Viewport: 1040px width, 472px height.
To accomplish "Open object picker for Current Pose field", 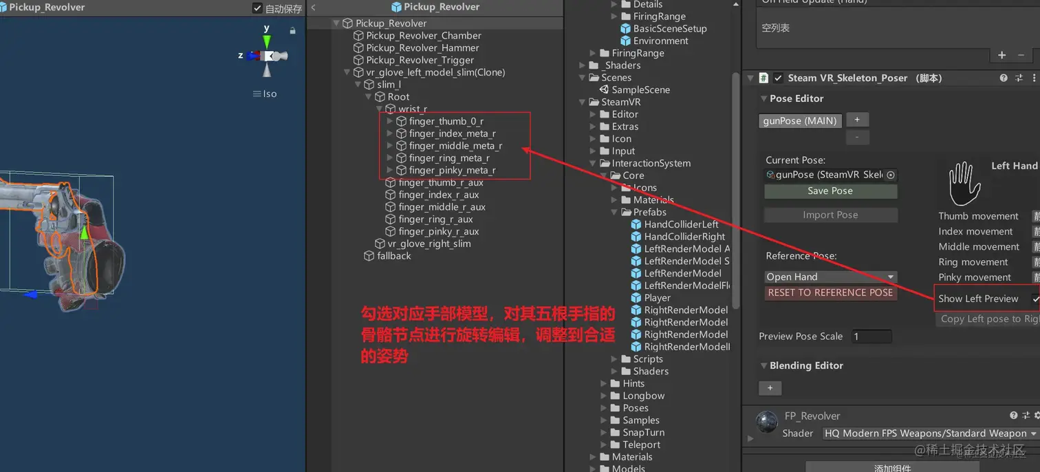I will coord(891,175).
